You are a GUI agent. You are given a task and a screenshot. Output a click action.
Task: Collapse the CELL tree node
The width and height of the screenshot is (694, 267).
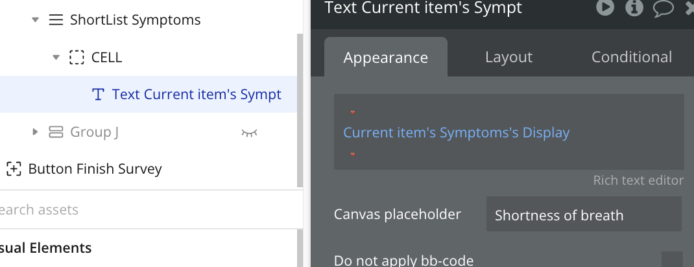pyautogui.click(x=56, y=57)
